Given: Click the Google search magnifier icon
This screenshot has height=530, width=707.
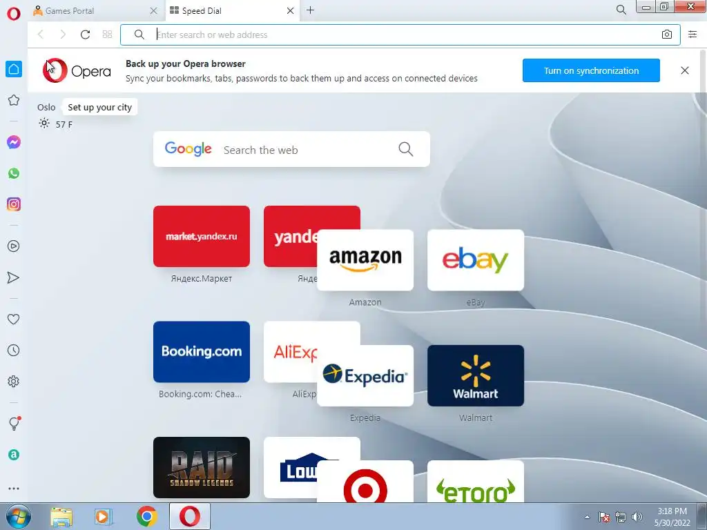Looking at the screenshot, I should (406, 149).
